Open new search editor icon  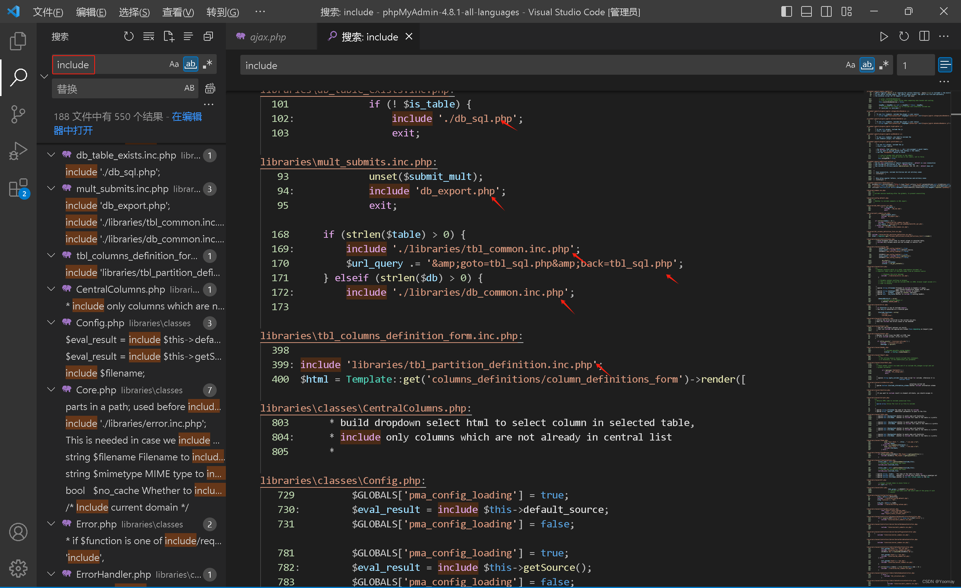point(169,37)
